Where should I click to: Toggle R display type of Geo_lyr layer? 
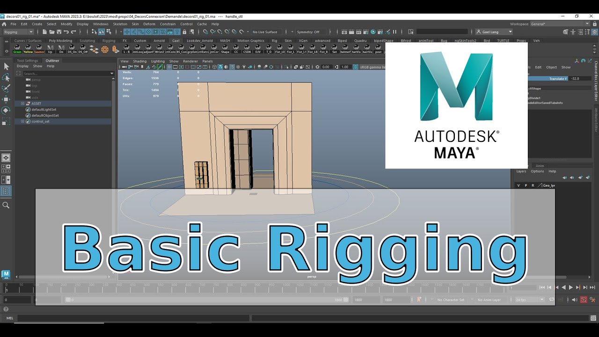point(533,185)
